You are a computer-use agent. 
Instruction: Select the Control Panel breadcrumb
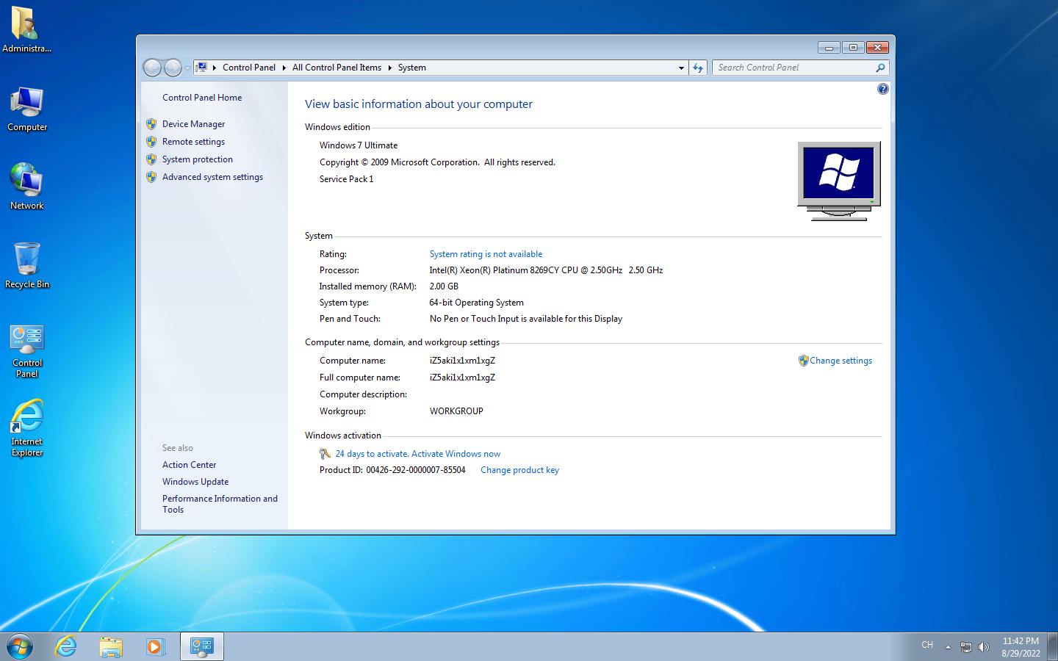coord(249,68)
